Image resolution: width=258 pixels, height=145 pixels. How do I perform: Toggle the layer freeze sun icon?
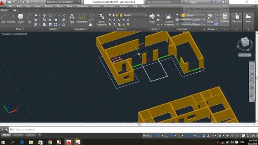[x=113, y=15]
